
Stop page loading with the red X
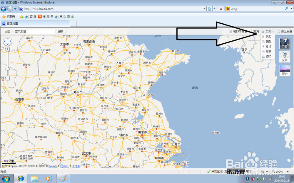tap(221, 9)
